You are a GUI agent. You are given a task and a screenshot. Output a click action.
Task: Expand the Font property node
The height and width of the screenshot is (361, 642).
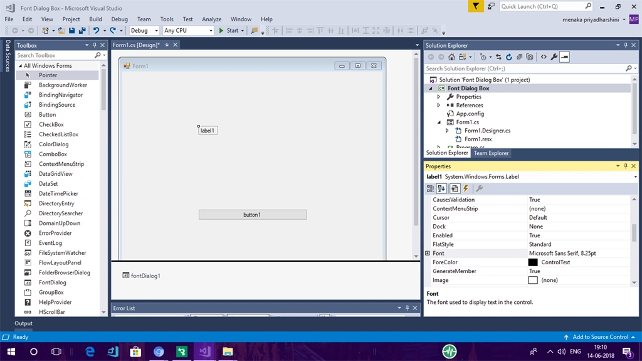(428, 253)
